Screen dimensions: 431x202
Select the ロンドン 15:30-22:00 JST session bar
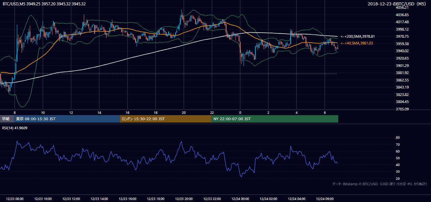pyautogui.click(x=165, y=119)
